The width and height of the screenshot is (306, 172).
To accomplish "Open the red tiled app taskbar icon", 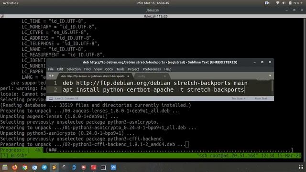I will (x=94, y=167).
